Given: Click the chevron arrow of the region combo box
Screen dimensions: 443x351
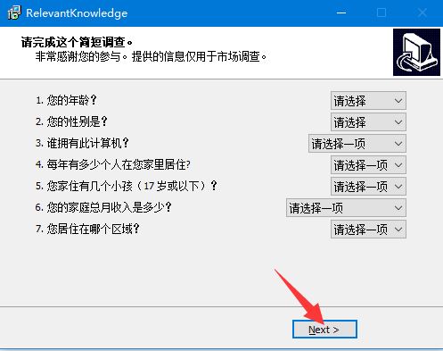Looking at the screenshot, I should tap(398, 230).
